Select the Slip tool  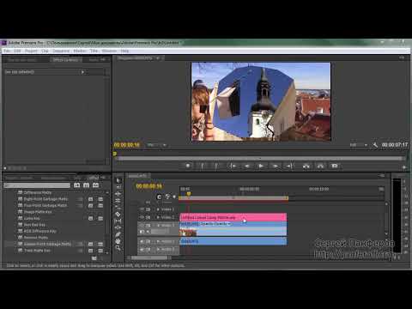(x=118, y=221)
